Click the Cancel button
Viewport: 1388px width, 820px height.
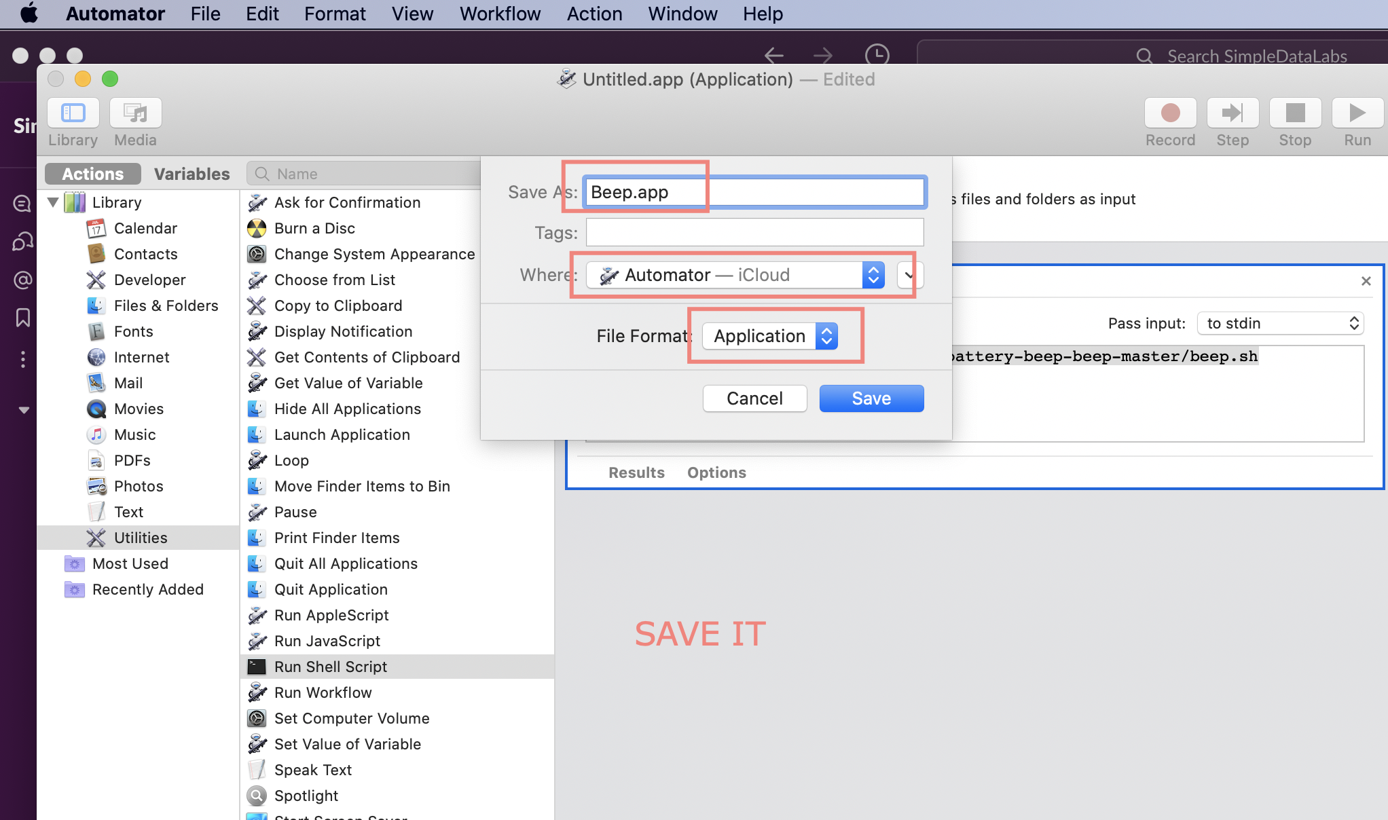(754, 397)
